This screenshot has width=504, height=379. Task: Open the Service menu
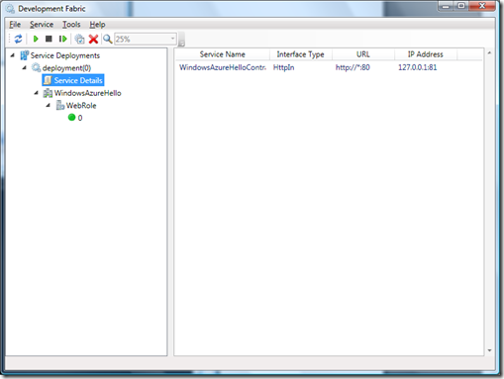[x=42, y=25]
